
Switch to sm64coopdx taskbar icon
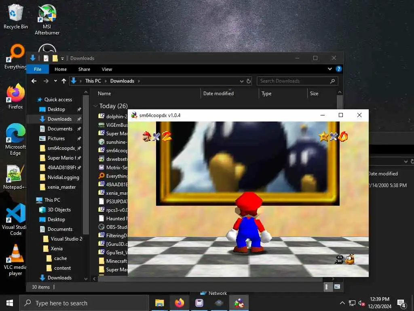[239, 303]
